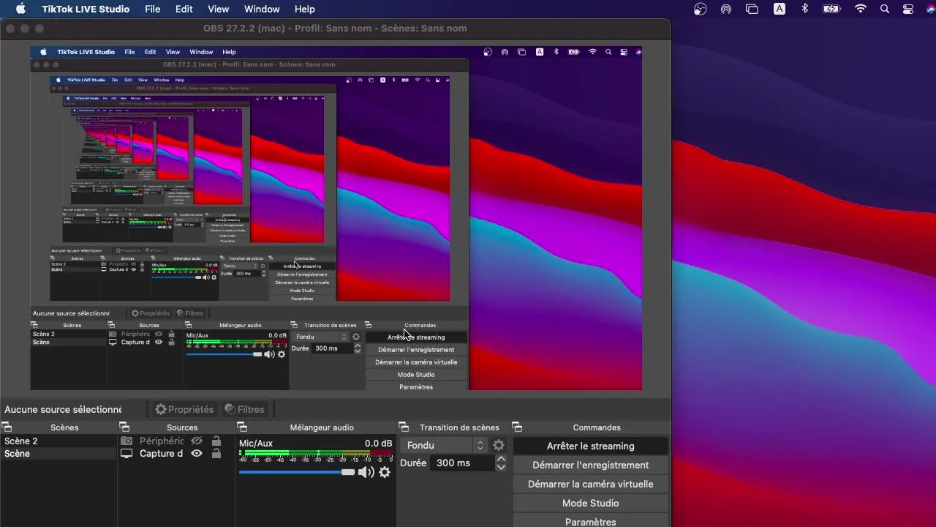Open the Help menu
The width and height of the screenshot is (936, 527).
(304, 9)
